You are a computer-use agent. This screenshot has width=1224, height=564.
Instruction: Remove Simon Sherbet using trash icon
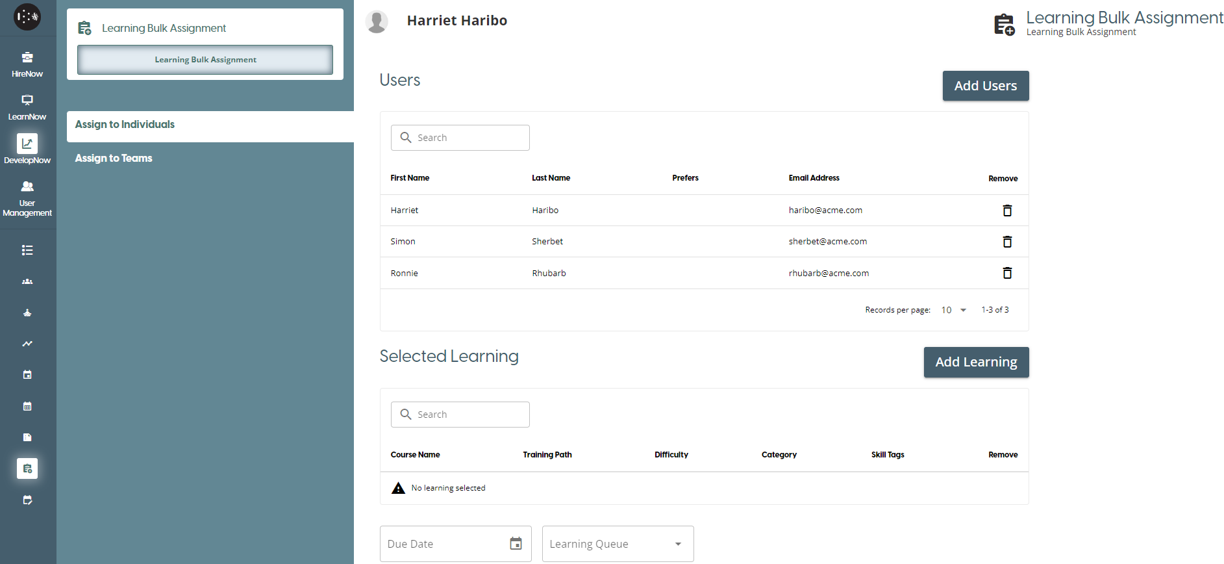[1006, 242]
